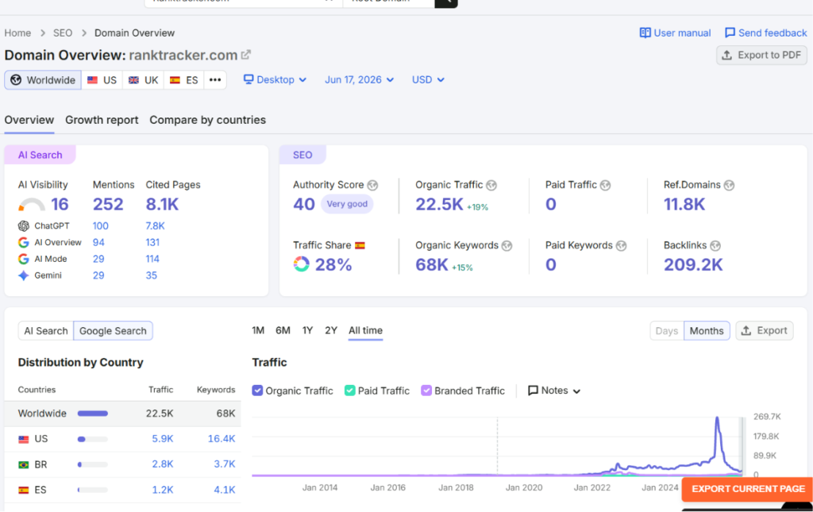Viewport: 813px width, 512px height.
Task: Open the ChatGPT mentions value 100
Action: click(x=101, y=226)
